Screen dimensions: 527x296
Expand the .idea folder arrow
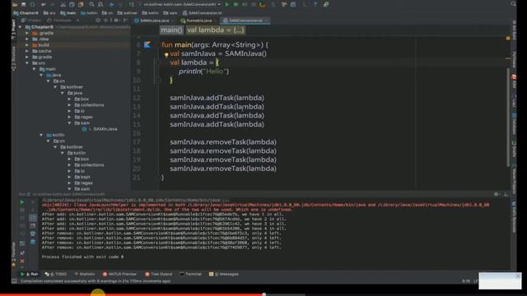(x=27, y=39)
